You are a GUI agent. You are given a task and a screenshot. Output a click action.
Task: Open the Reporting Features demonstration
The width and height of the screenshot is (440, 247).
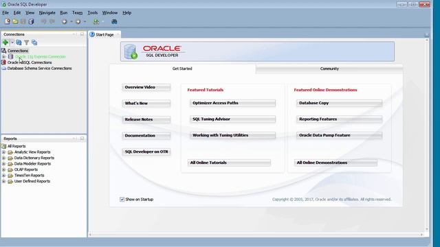point(339,119)
